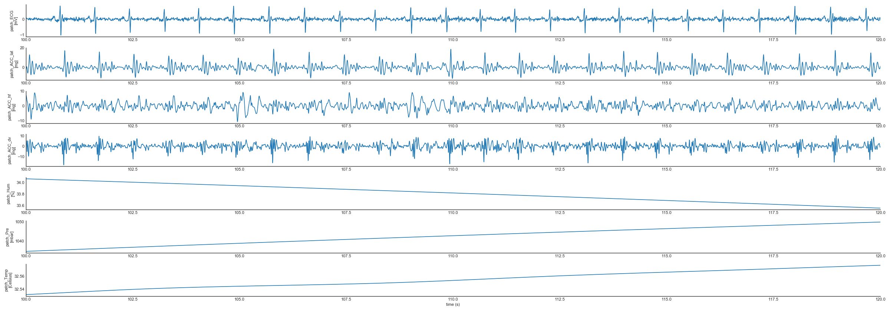
Task: Click the 1050 y-tick on the pressure plot
Action: coord(19,222)
